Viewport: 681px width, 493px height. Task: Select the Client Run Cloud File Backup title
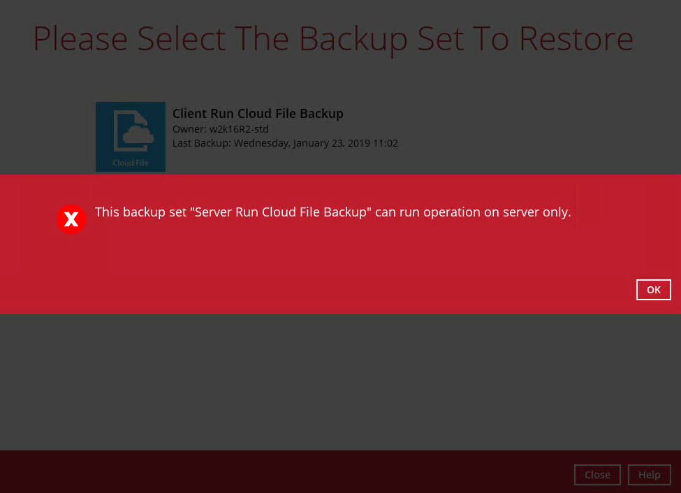point(258,114)
